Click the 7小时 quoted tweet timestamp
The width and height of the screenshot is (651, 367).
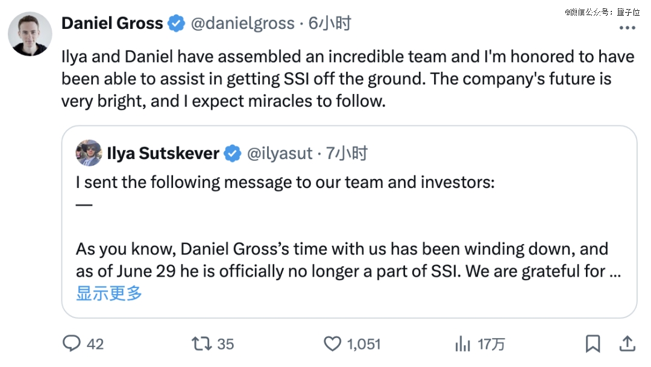point(347,153)
